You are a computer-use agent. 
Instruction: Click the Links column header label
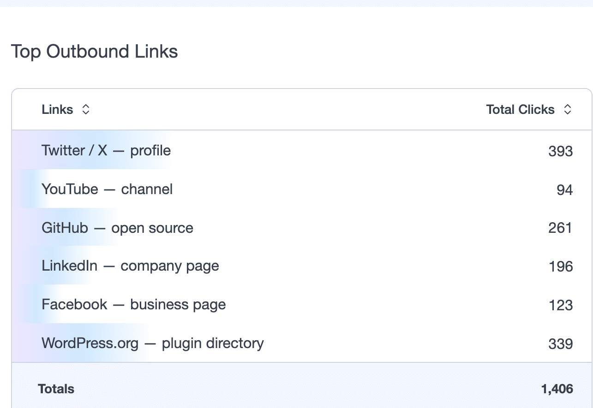tap(57, 110)
